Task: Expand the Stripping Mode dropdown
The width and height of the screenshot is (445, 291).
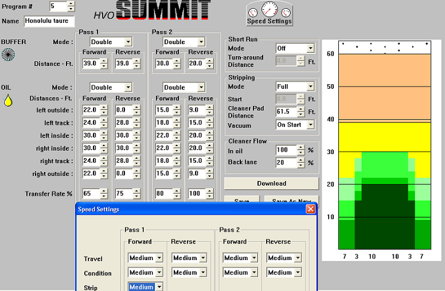Action: pos(310,86)
